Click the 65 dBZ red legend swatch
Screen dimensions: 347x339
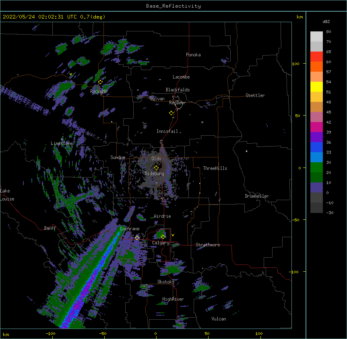316,56
